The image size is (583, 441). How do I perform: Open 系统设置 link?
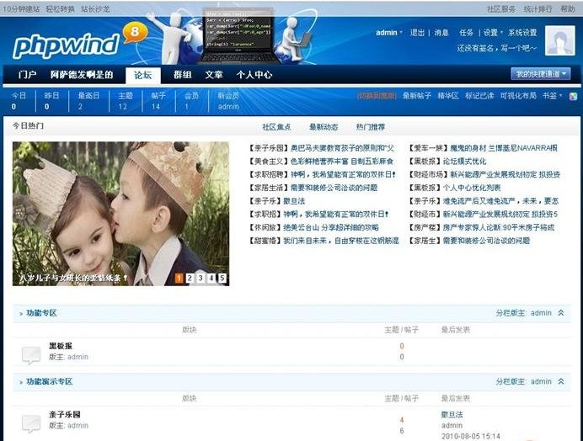pos(522,33)
